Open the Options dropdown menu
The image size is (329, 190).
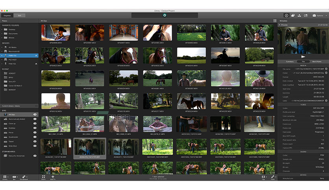tap(320, 15)
